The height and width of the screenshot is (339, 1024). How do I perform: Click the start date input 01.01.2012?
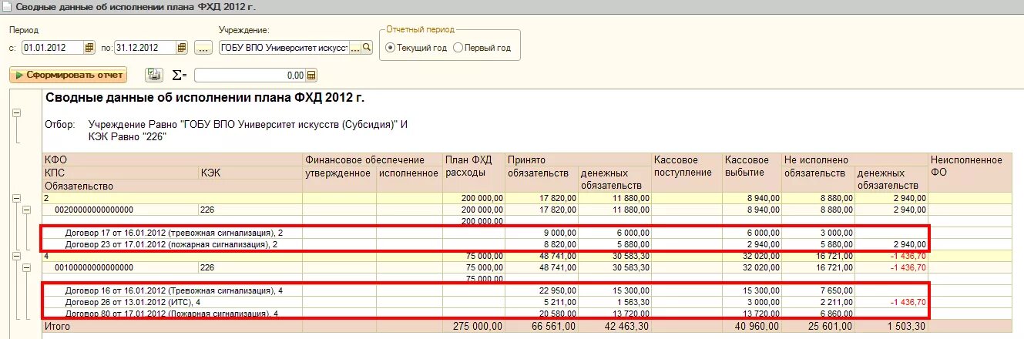point(52,48)
